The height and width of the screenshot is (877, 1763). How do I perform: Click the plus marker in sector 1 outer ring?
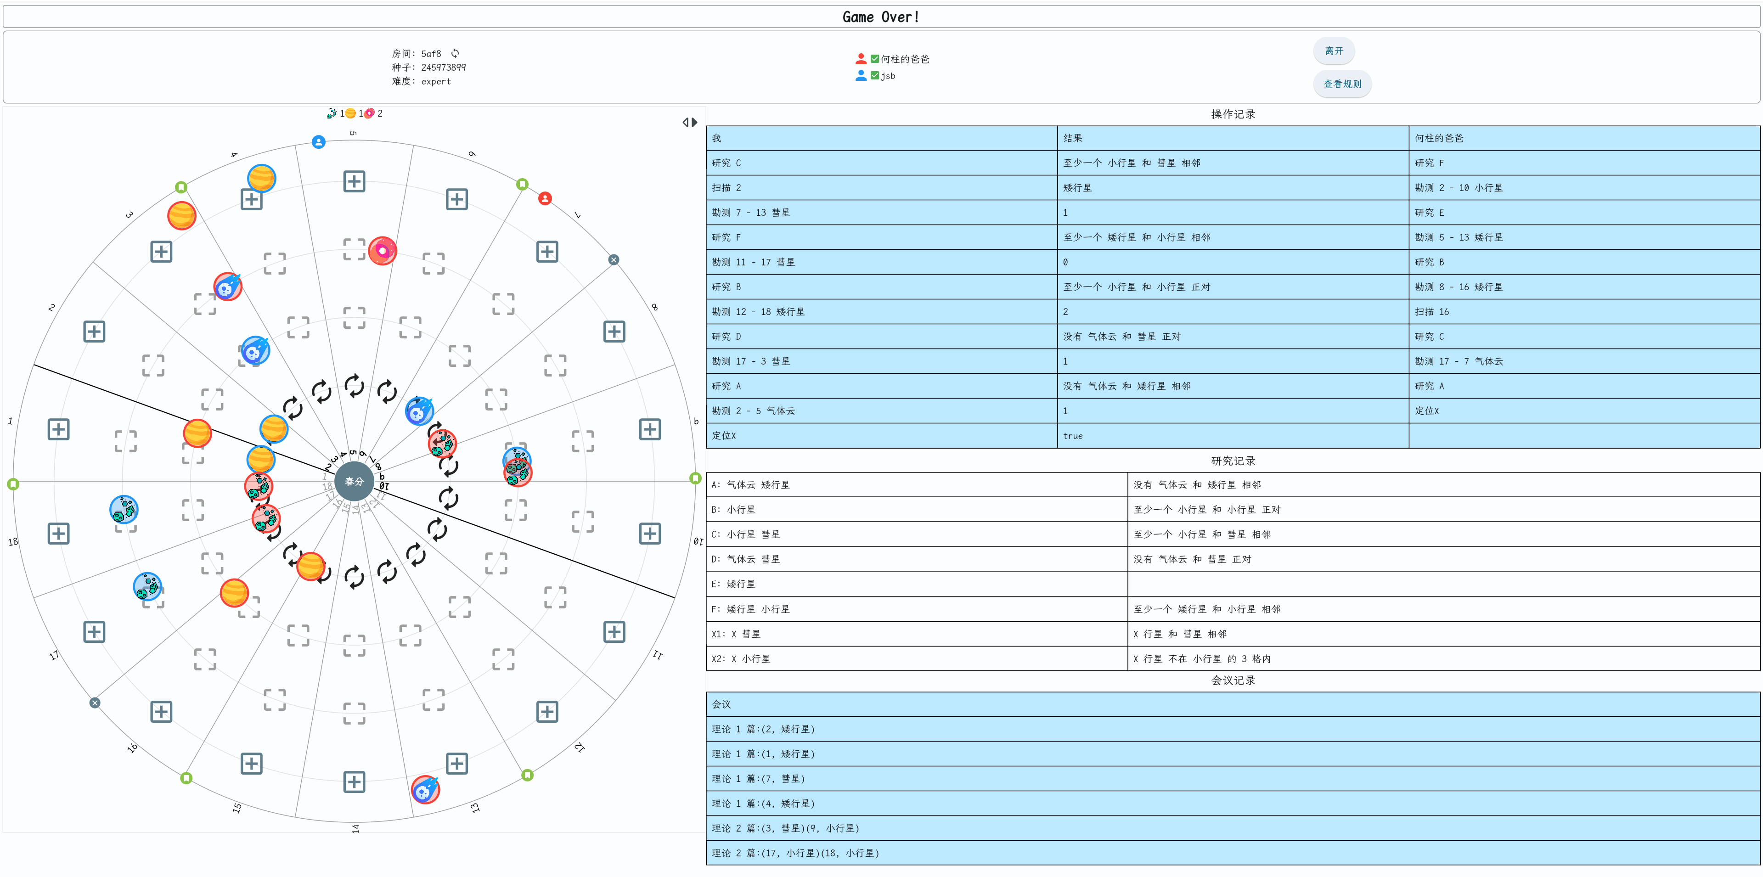pyautogui.click(x=59, y=430)
